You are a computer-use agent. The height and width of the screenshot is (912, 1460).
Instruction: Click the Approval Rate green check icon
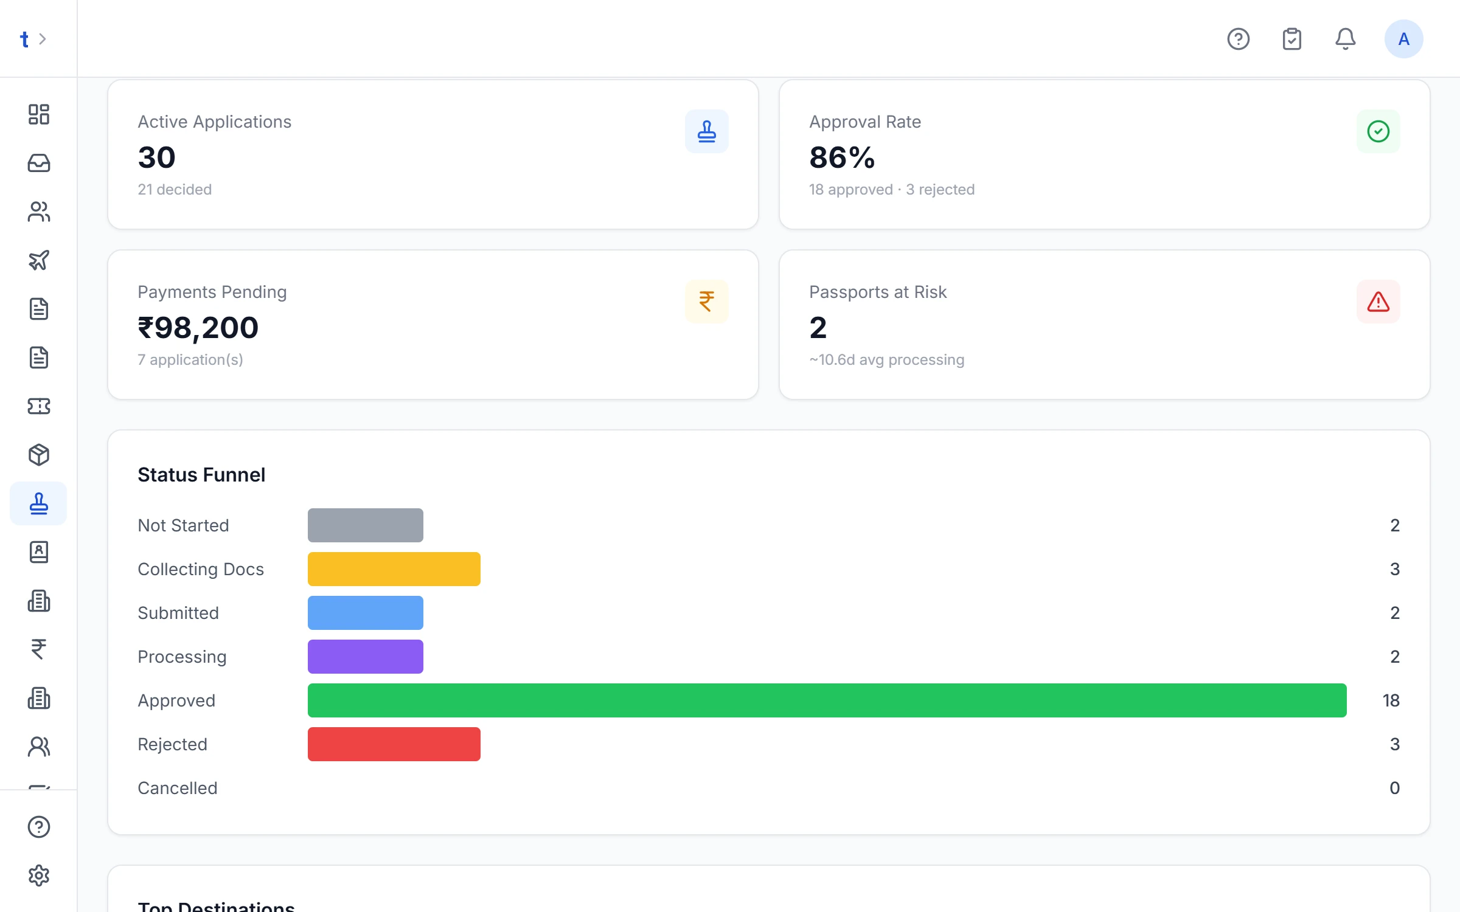(1378, 131)
